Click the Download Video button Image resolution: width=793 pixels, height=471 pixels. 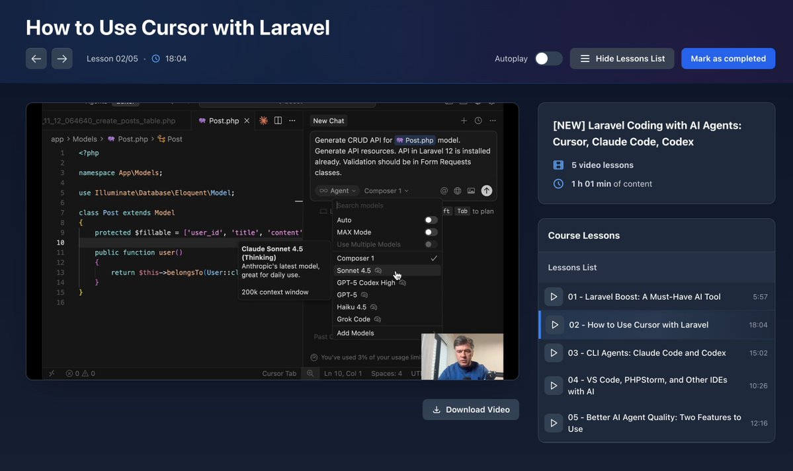tap(470, 410)
